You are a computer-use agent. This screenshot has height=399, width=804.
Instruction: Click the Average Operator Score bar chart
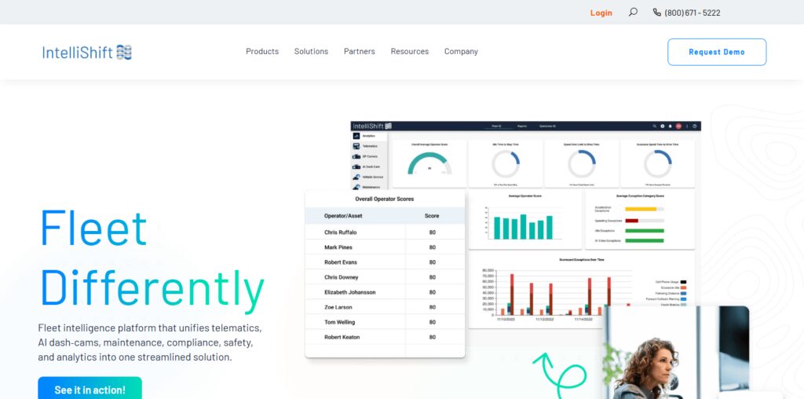pos(523,223)
